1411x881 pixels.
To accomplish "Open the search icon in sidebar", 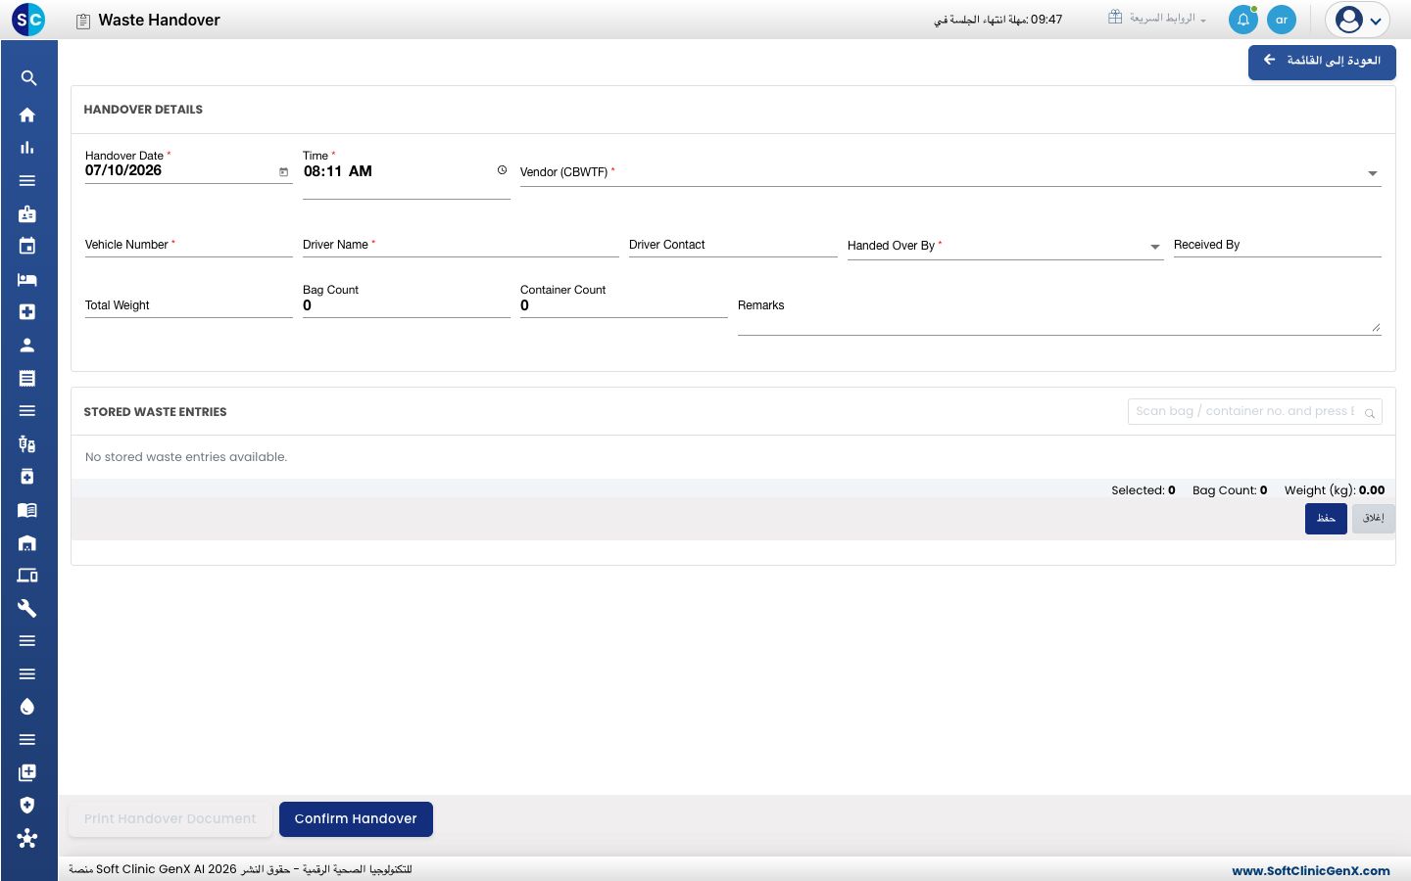I will [28, 78].
